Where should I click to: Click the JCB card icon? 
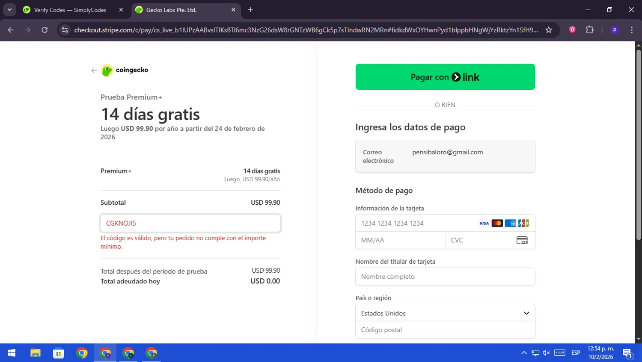click(x=523, y=223)
